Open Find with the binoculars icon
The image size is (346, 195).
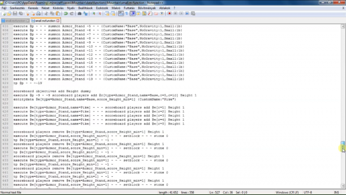click(x=80, y=13)
